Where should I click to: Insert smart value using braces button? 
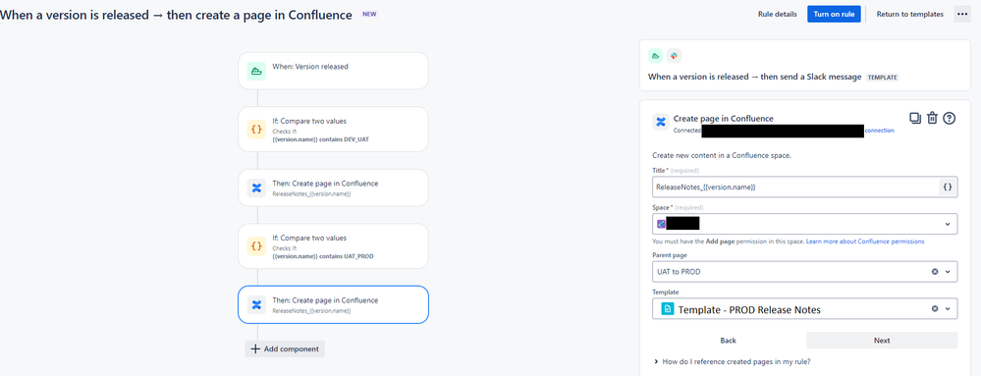[x=948, y=188]
